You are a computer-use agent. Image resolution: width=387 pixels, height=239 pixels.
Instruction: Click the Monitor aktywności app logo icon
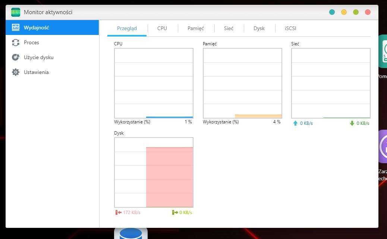16,12
